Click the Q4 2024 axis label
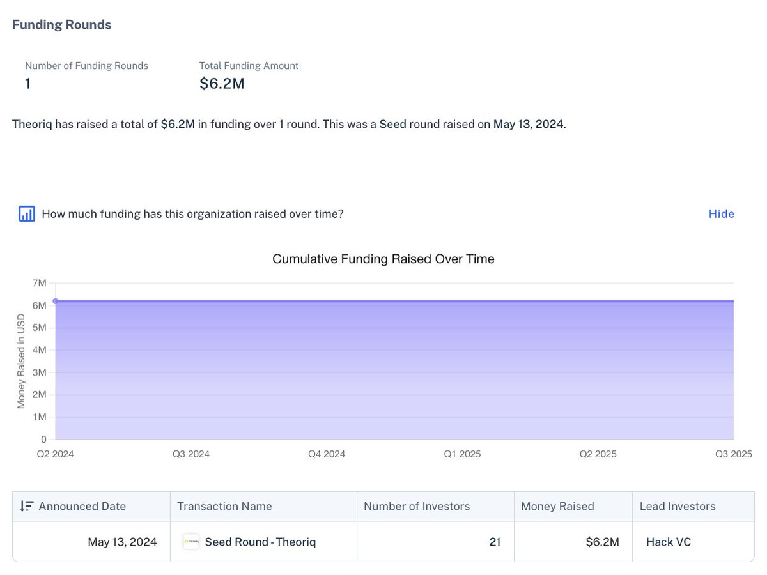The width and height of the screenshot is (767, 575). 327,454
